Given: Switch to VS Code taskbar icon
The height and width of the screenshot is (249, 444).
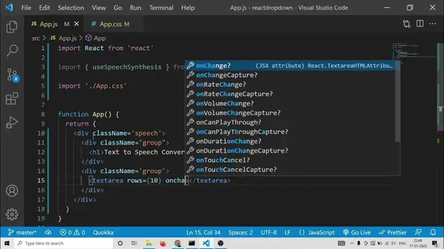Looking at the screenshot, I should 206,243.
